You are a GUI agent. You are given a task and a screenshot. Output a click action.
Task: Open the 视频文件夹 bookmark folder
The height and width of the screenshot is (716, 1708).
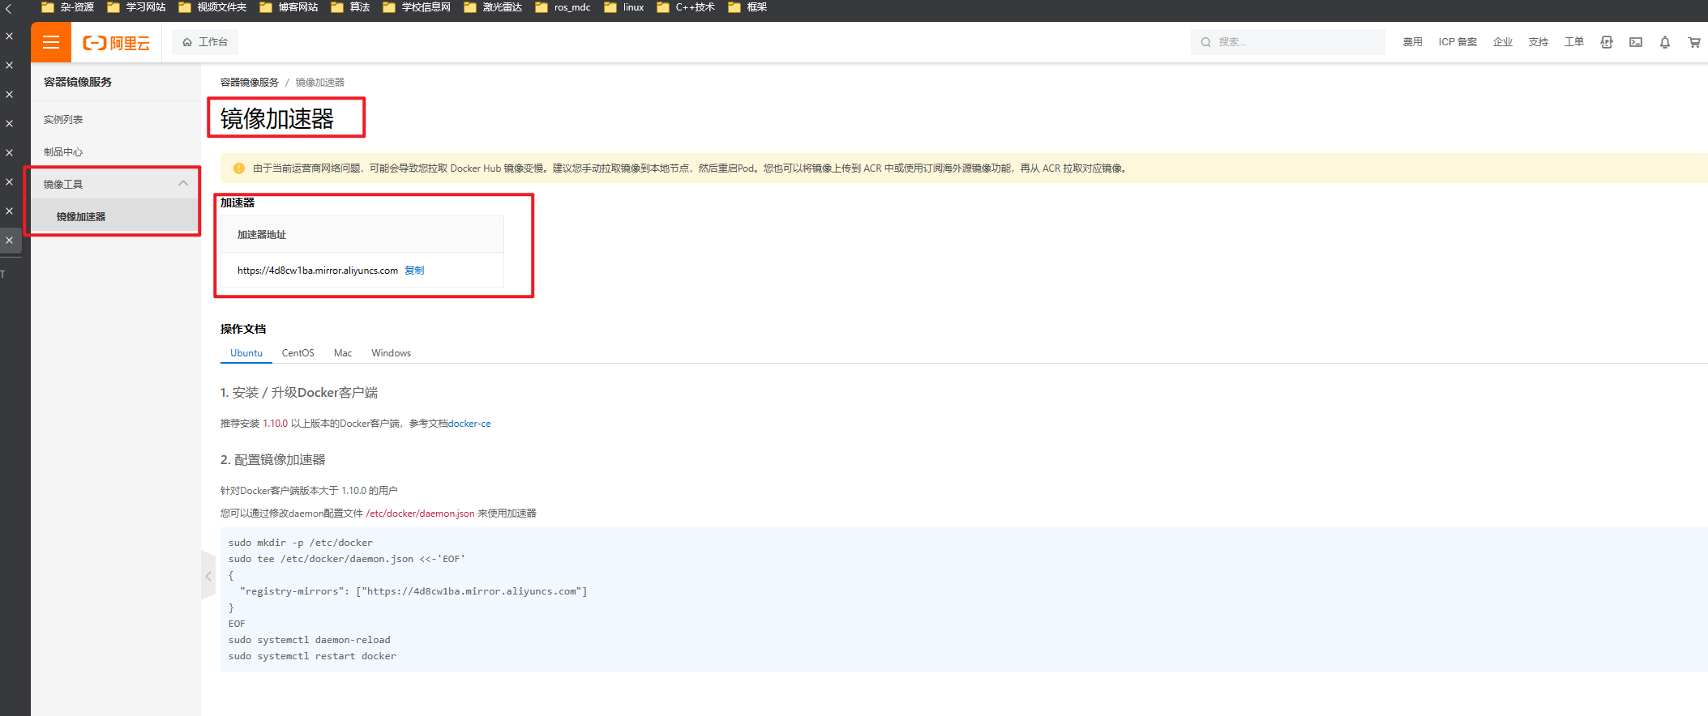coord(212,7)
